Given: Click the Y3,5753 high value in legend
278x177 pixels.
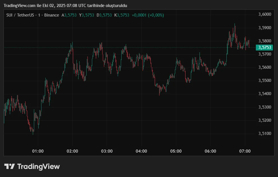Looking at the screenshot, I should 87,15.
